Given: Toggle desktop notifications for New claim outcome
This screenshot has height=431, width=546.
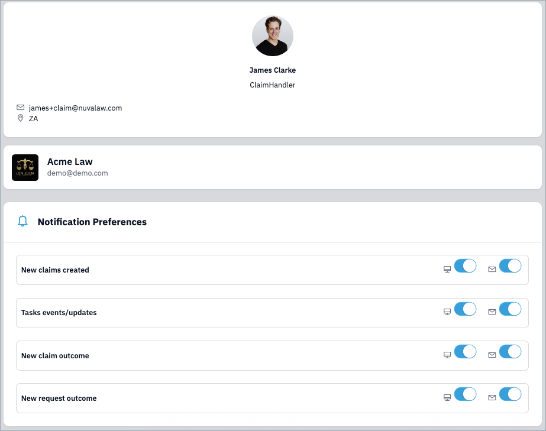Looking at the screenshot, I should pos(465,352).
